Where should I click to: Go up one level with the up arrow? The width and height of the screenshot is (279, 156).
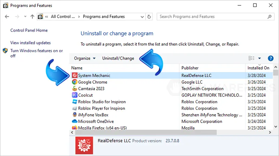point(32,16)
